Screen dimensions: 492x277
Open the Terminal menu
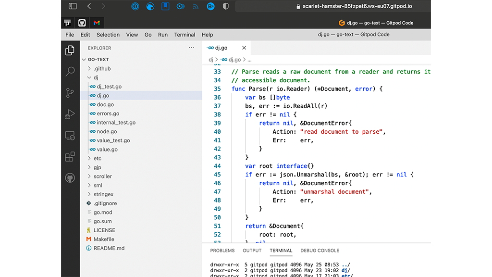184,35
